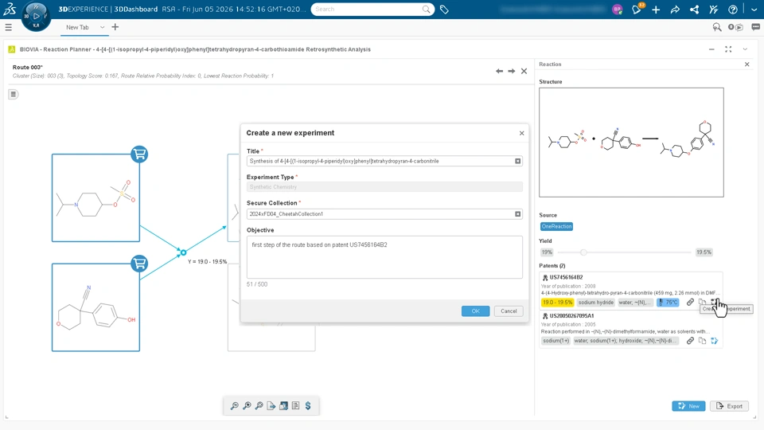
Task: Adjust the Yield slider handle
Action: pyautogui.click(x=583, y=252)
